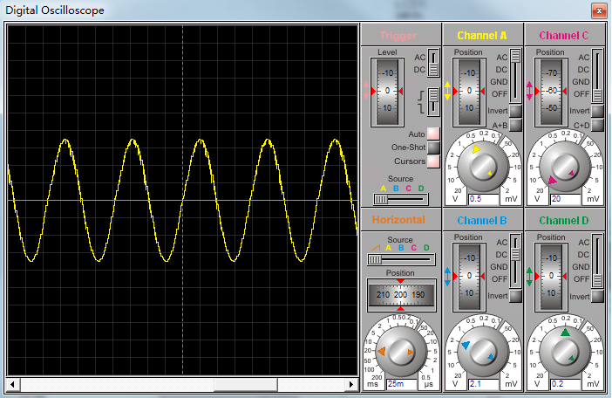Click the Channel C magenta position arrow icon
Image resolution: width=612 pixels, height=398 pixels.
coord(529,91)
